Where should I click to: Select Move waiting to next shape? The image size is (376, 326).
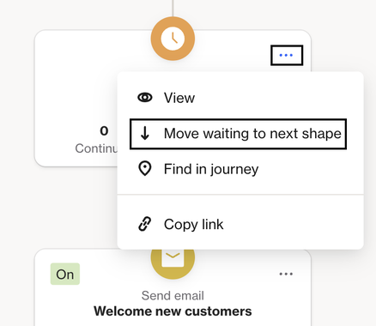[x=238, y=134]
